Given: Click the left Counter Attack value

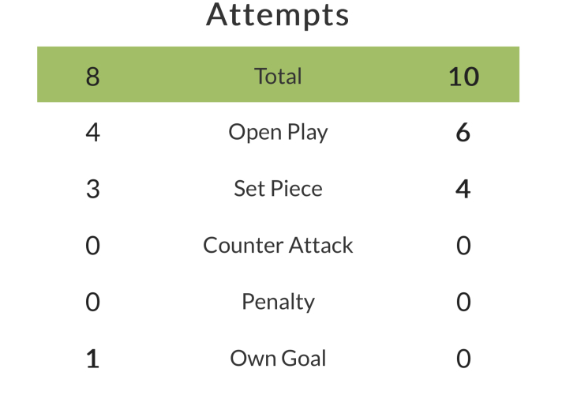Looking at the screenshot, I should pyautogui.click(x=92, y=246).
